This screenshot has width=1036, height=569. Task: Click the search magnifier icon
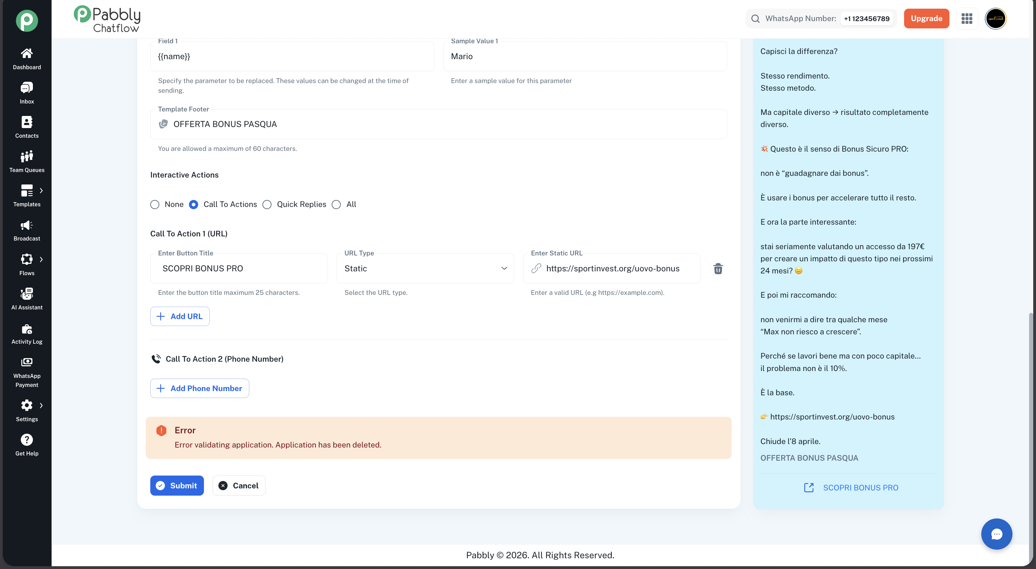tap(755, 18)
